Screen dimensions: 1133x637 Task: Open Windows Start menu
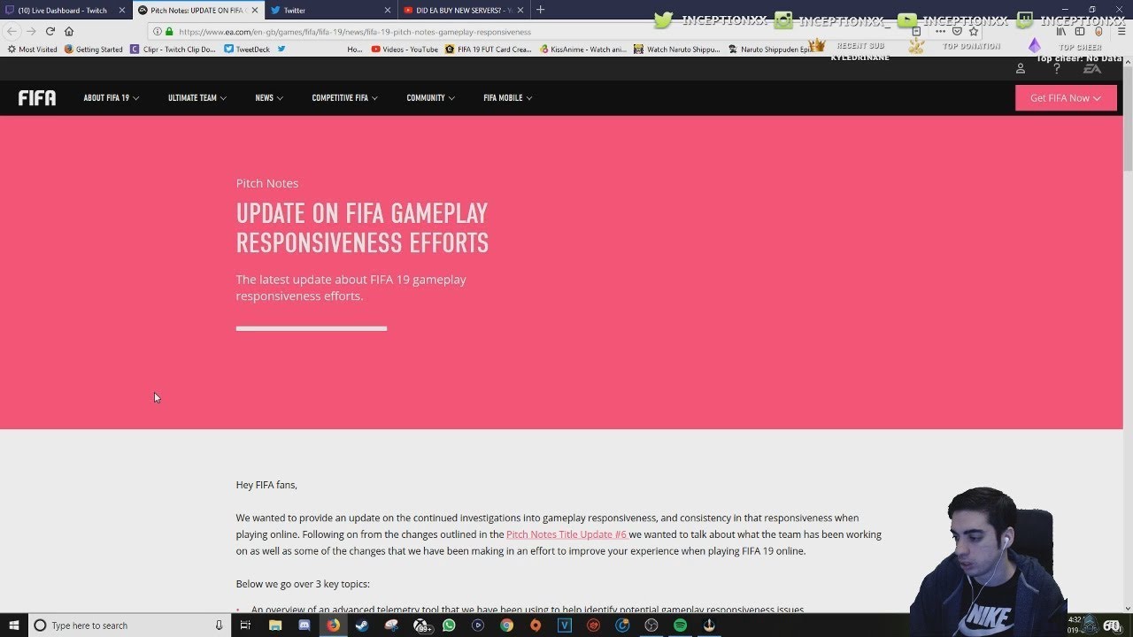[14, 625]
